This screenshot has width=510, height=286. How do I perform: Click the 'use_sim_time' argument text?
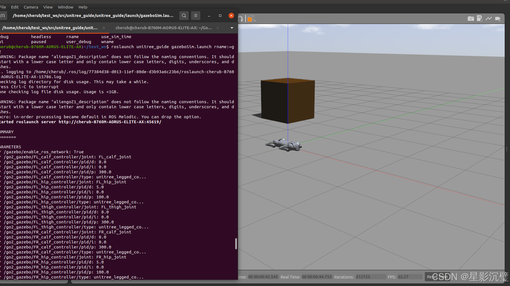pos(116,37)
